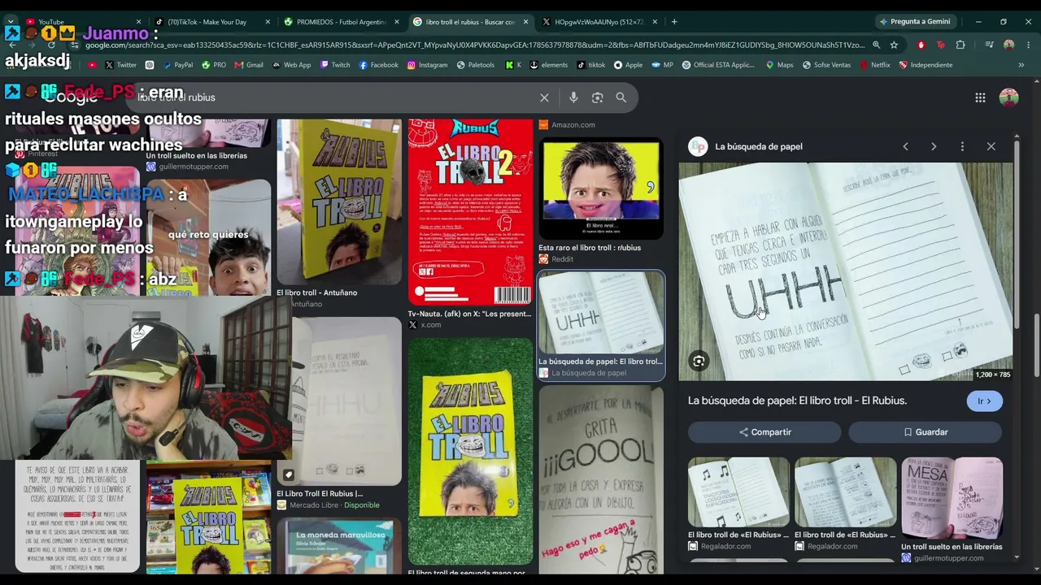Switch to the PROMEDIOS - Futbol Argentino tab
Viewport: 1041px width, 585px height.
click(x=340, y=22)
